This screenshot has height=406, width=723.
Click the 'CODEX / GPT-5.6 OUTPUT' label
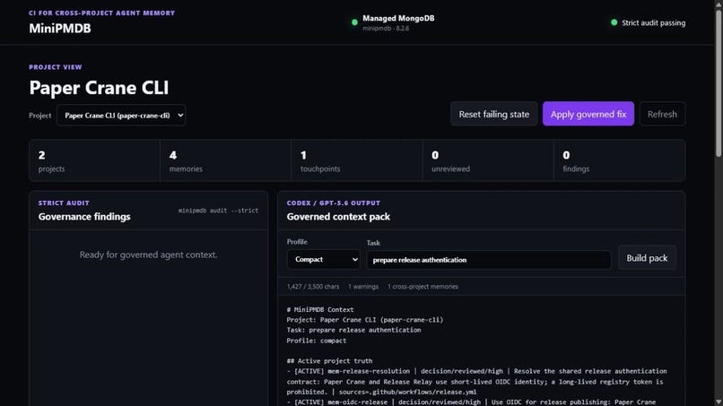click(x=334, y=203)
